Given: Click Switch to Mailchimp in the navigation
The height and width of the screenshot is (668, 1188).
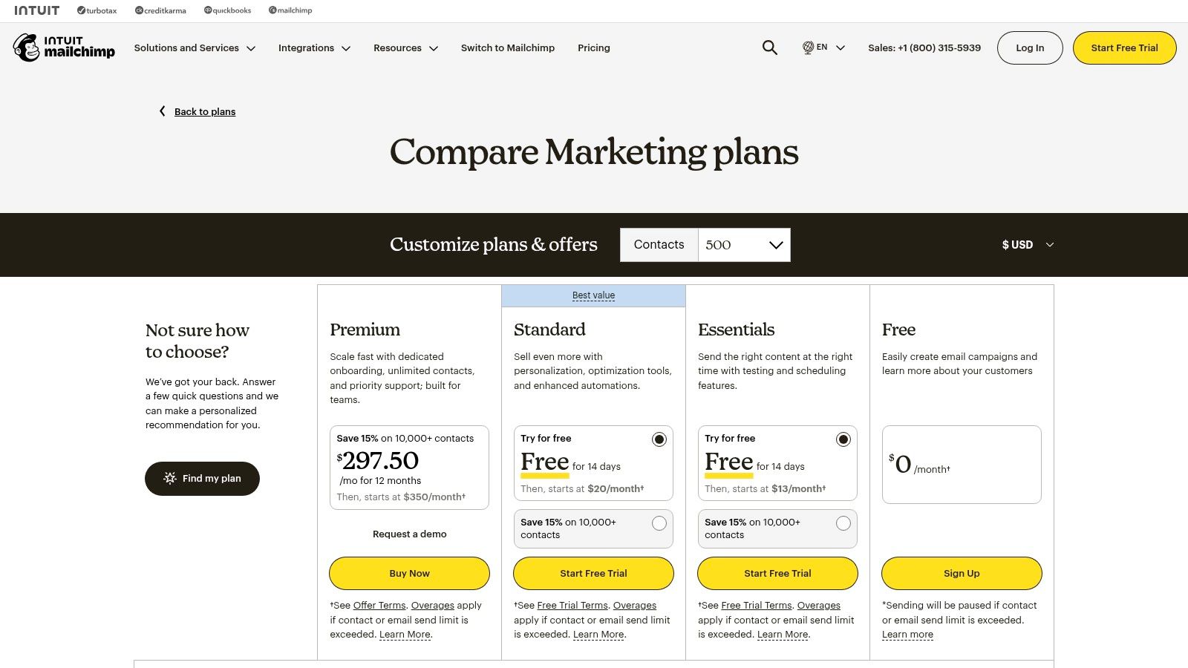Looking at the screenshot, I should click(x=508, y=48).
